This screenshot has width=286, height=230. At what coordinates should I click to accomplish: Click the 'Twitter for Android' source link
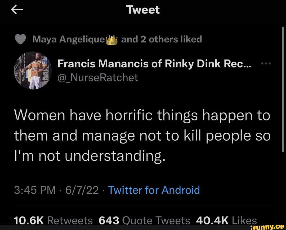tap(154, 190)
